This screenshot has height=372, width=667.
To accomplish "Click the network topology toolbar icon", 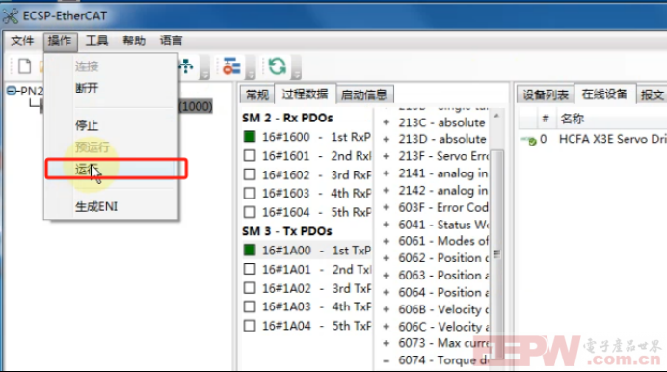I will 186,66.
